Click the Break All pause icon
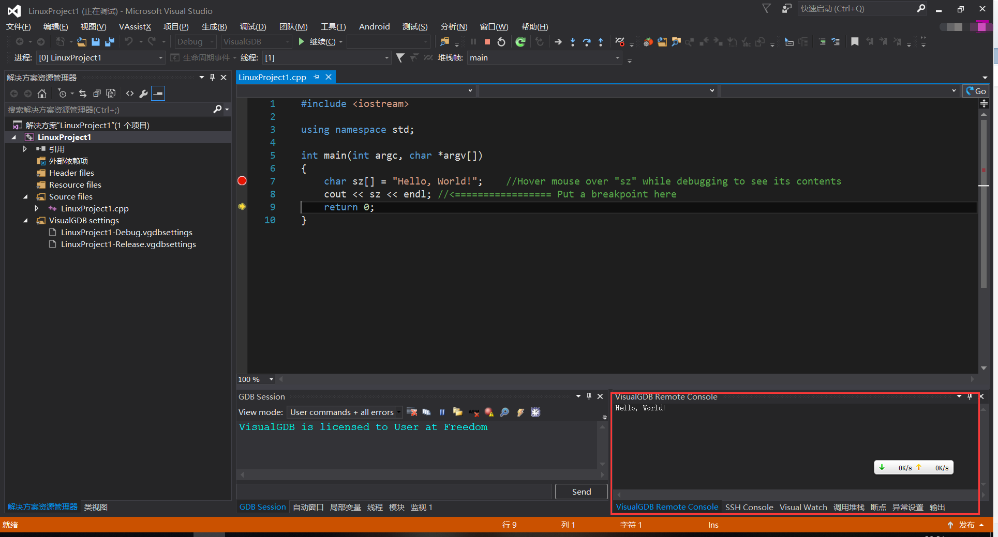Image resolution: width=998 pixels, height=537 pixels. (473, 41)
